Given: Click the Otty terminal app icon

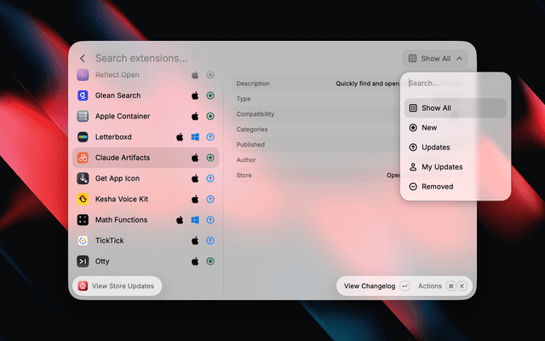Looking at the screenshot, I should [83, 262].
